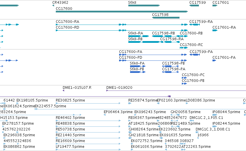Click EST LD08386.3prime
This screenshot has width=246, height=151.
click(200, 100)
